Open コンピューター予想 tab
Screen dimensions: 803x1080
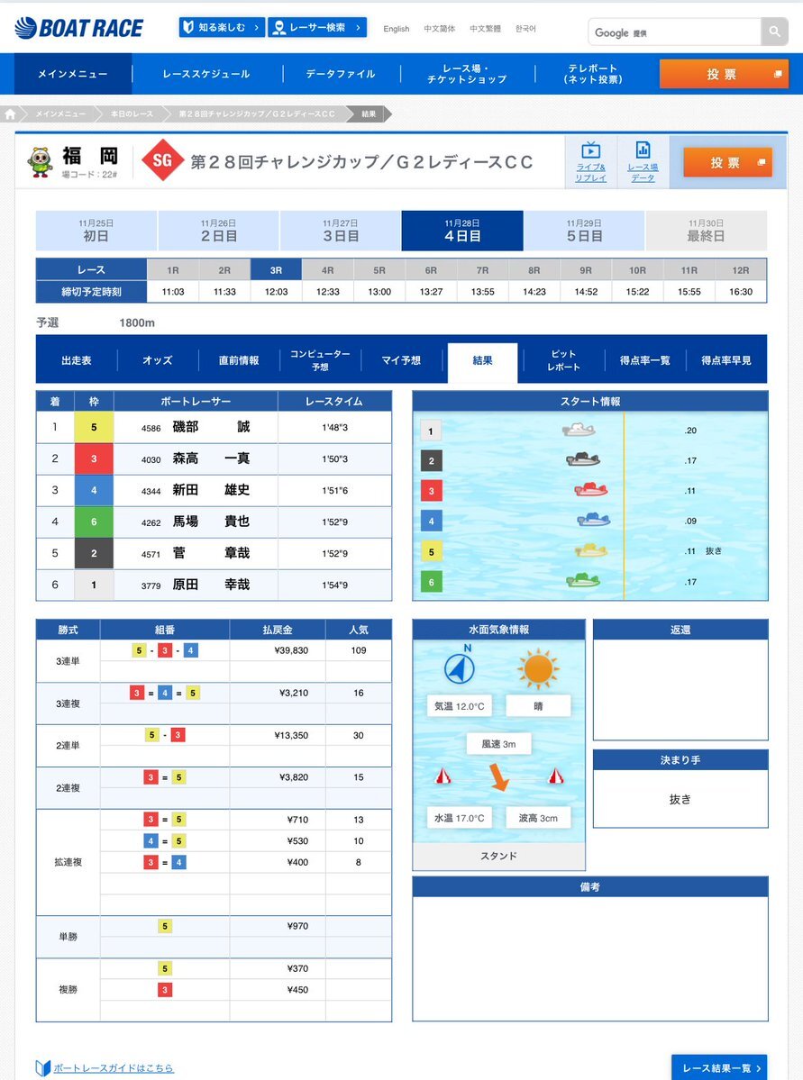[321, 360]
